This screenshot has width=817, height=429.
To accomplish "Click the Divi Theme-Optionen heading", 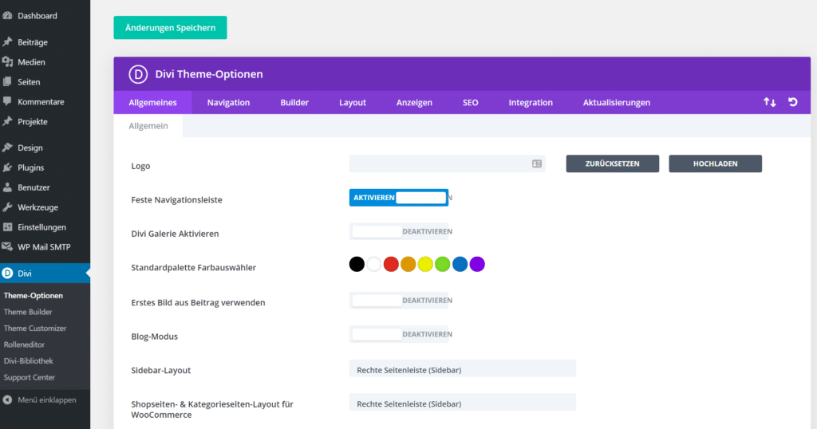I will click(209, 74).
